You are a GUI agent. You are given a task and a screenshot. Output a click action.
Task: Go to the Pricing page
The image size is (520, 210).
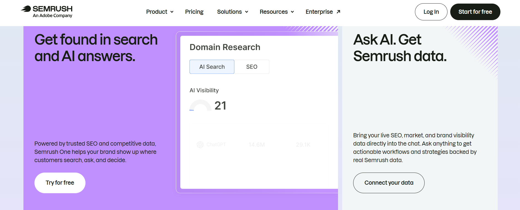194,12
